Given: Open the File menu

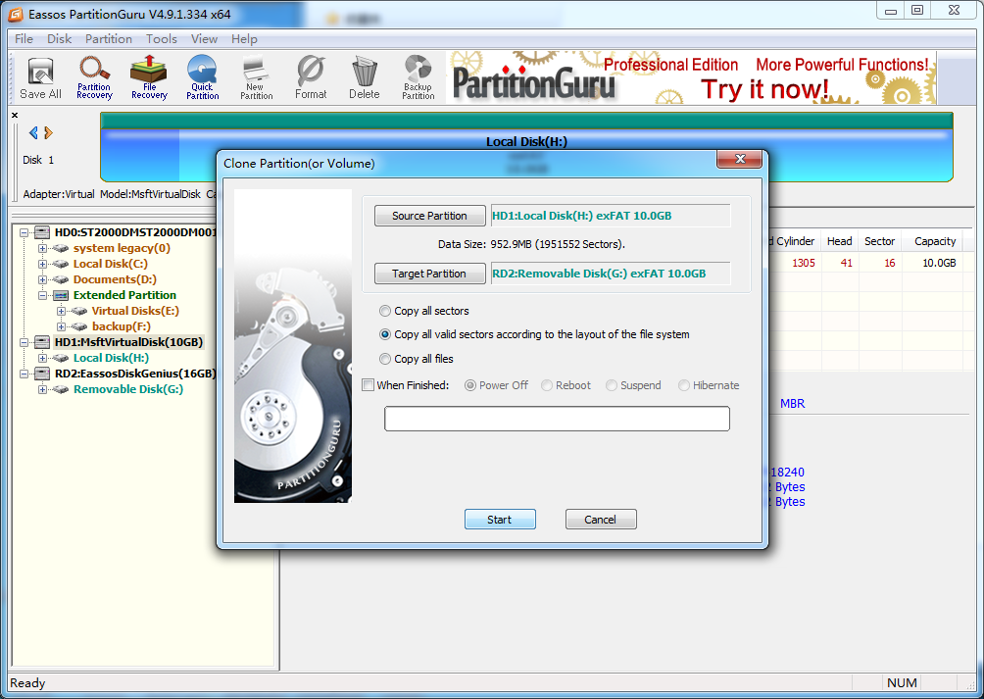Looking at the screenshot, I should [x=24, y=39].
